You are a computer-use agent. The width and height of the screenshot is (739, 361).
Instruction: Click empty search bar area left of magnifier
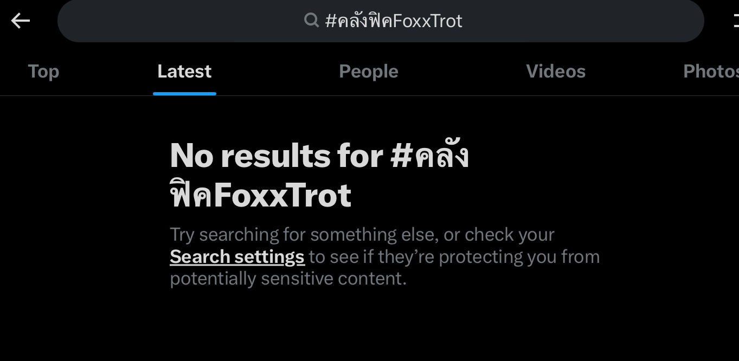pyautogui.click(x=179, y=21)
